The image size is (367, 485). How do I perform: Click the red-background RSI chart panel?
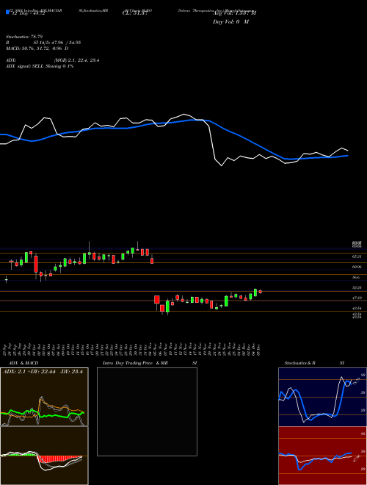(x=322, y=456)
